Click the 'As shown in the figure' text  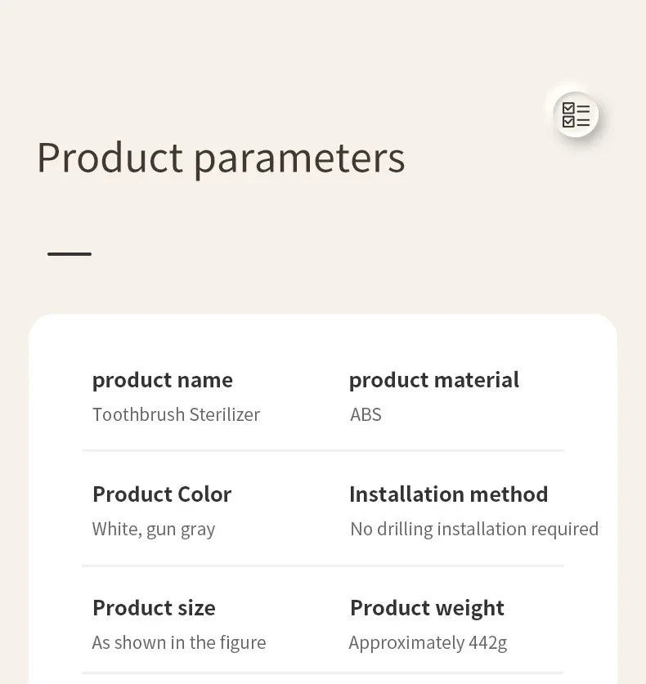click(179, 643)
